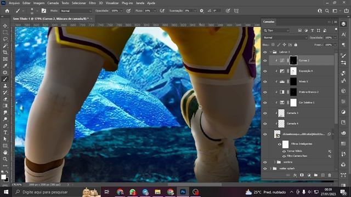Lock all with the padlock icon
This screenshot has height=197, width=351.
pyautogui.click(x=296, y=45)
